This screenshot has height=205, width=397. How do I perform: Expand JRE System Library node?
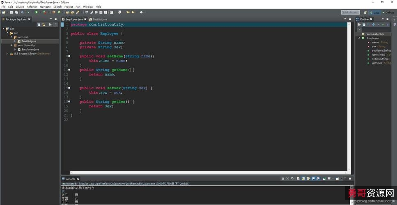[x=7, y=53]
